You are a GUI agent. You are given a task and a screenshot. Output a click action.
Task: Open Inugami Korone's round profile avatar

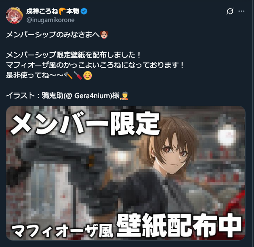14,15
